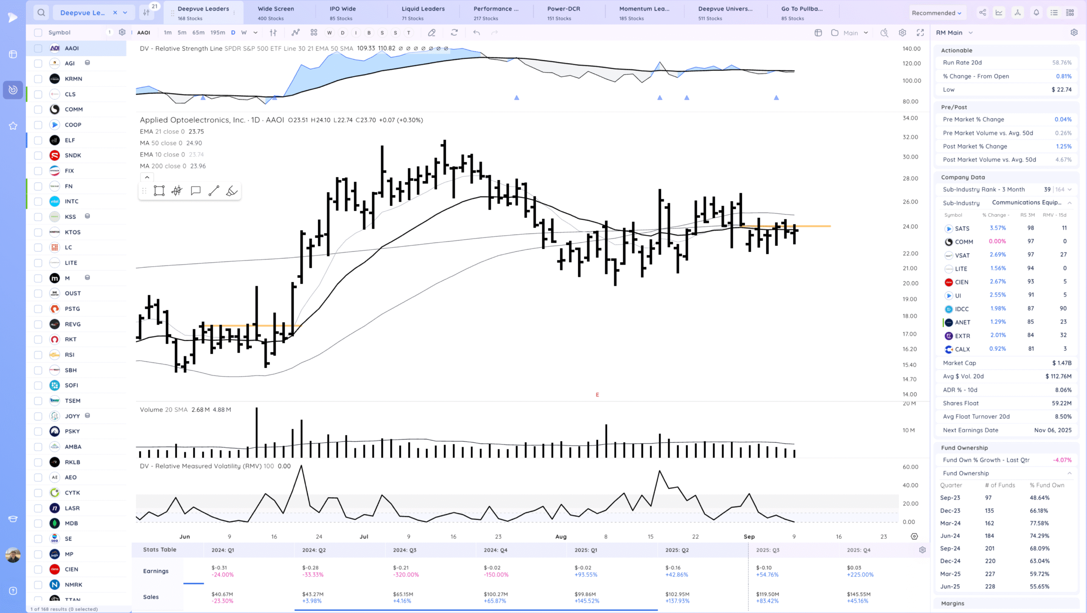Image resolution: width=1087 pixels, height=613 pixels.
Task: Undo the last chart action
Action: tap(476, 33)
